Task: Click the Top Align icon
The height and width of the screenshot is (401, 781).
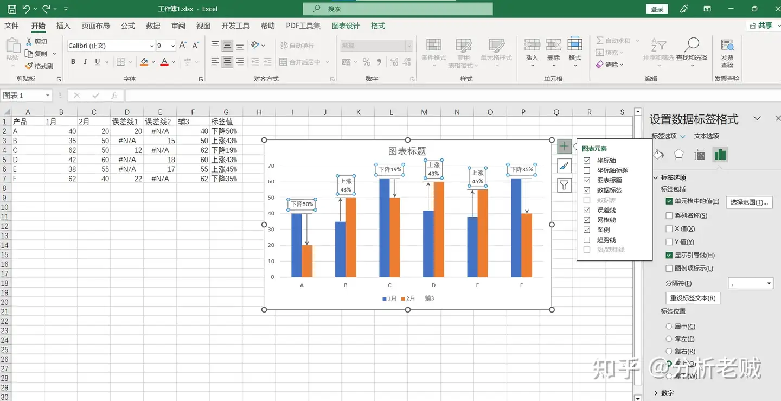Action: (215, 46)
